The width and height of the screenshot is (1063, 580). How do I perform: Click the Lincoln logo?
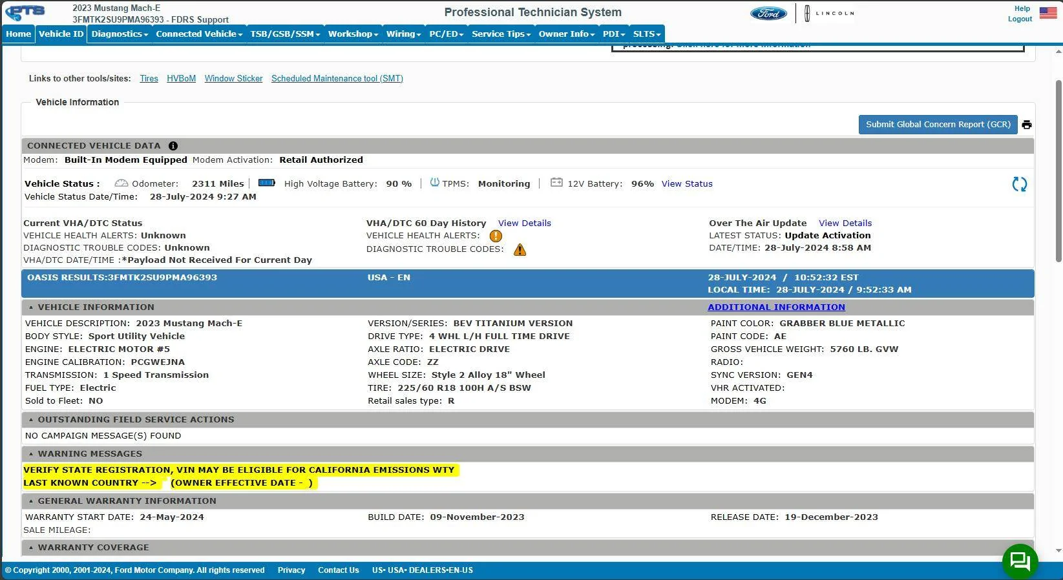[x=830, y=13]
